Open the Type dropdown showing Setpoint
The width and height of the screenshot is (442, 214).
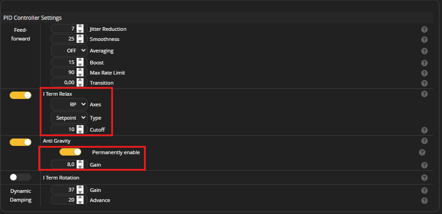tap(69, 118)
